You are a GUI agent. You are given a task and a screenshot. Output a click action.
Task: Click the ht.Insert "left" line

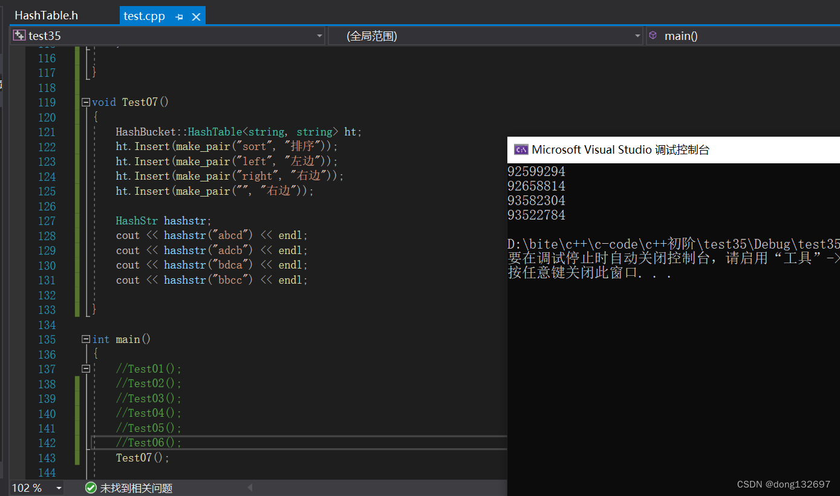227,162
